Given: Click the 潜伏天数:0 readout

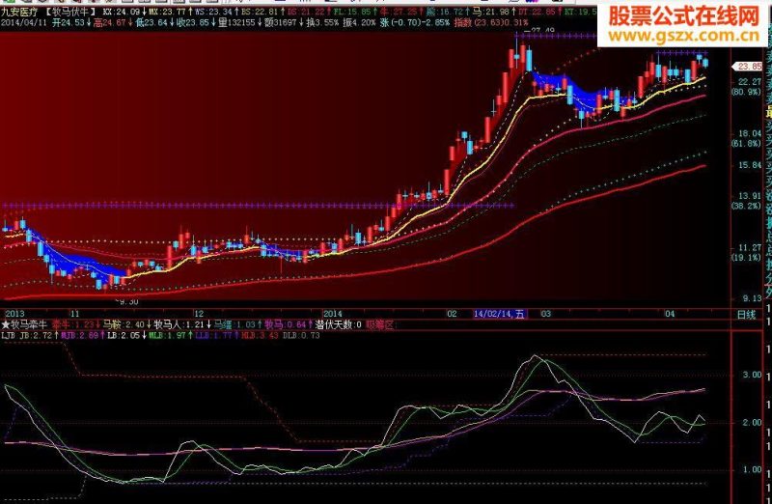Looking at the screenshot, I should pyautogui.click(x=338, y=325).
